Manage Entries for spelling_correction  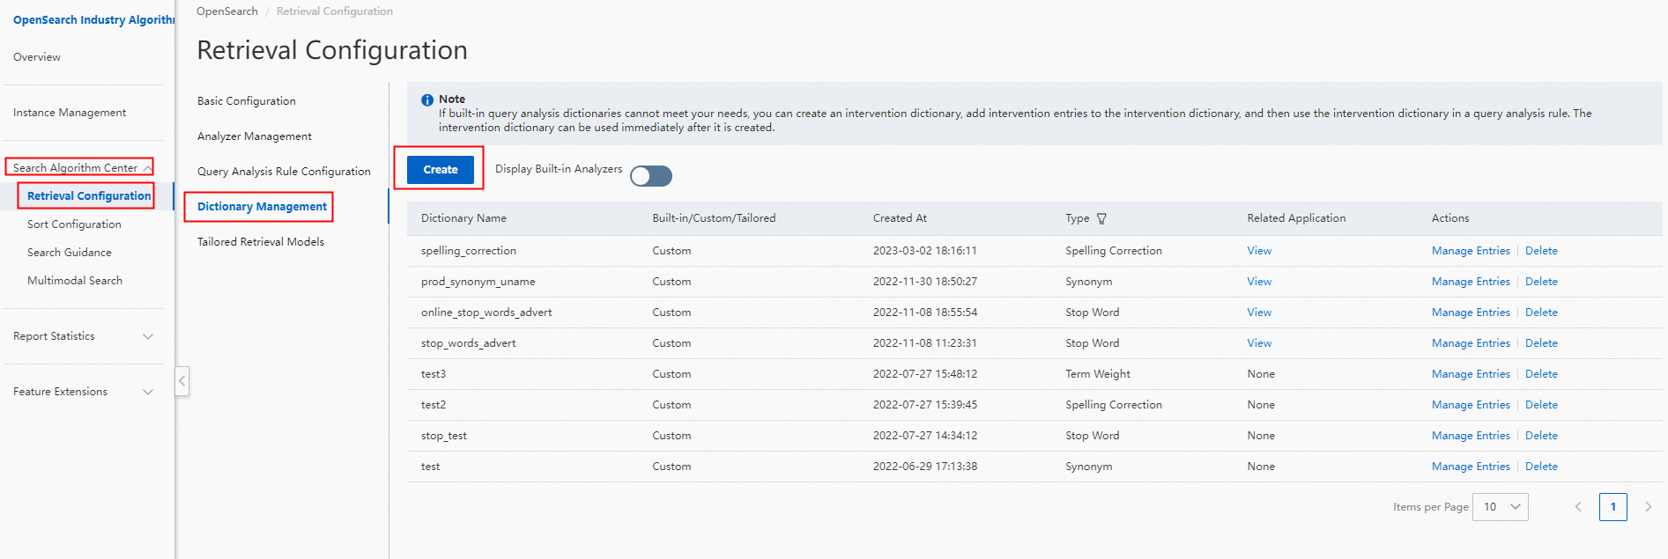1471,251
